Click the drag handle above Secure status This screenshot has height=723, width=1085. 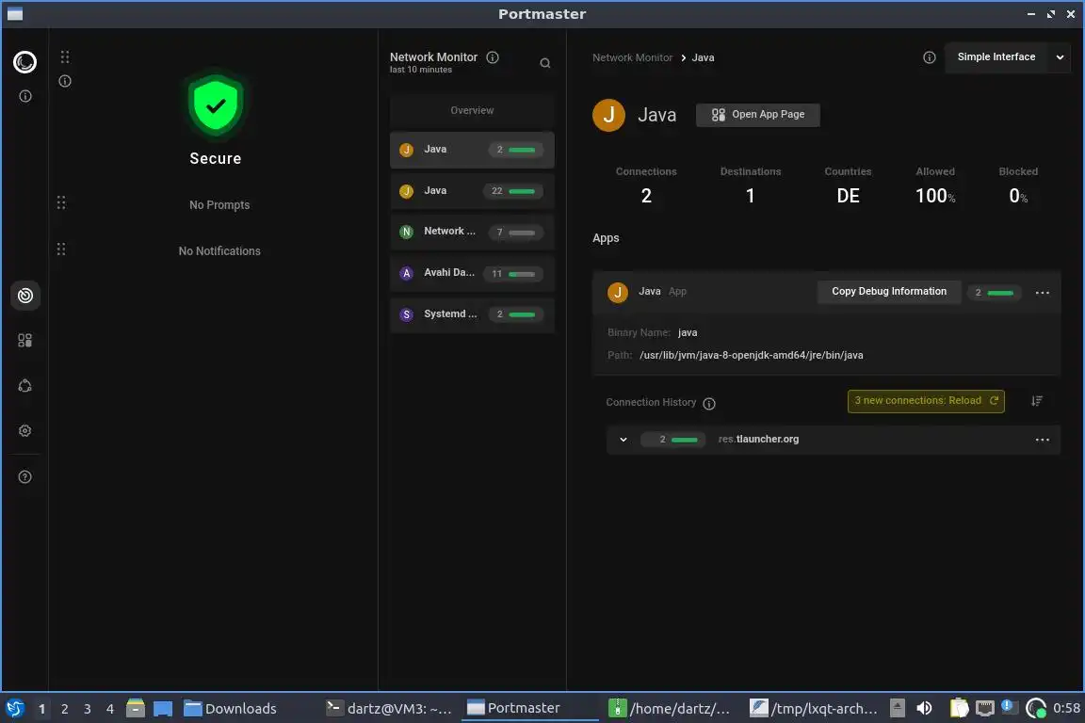pos(65,56)
